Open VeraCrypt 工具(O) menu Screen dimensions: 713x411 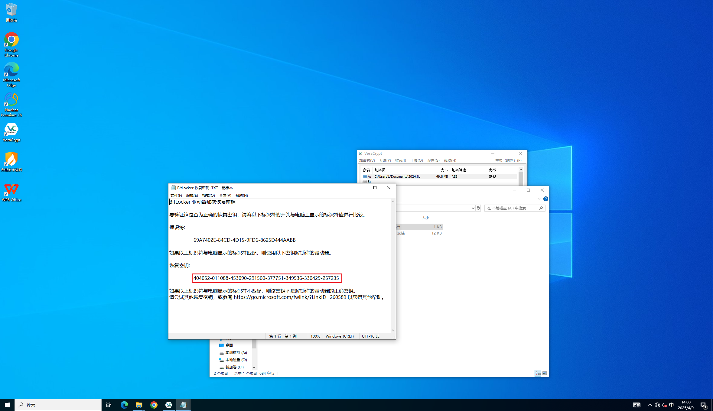[x=416, y=160]
